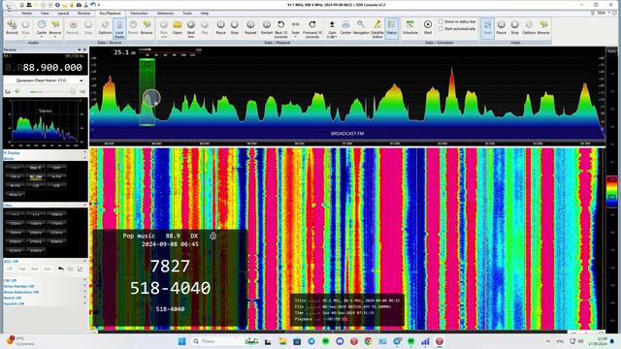This screenshot has width=621, height=349.
Task: Adjust the receiver volume slider
Action: [51, 92]
